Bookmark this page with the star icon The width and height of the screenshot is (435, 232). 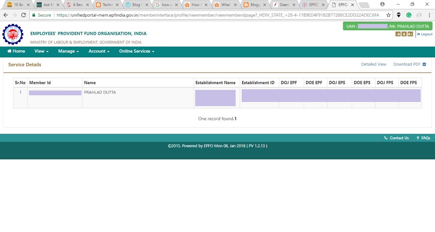click(x=388, y=15)
